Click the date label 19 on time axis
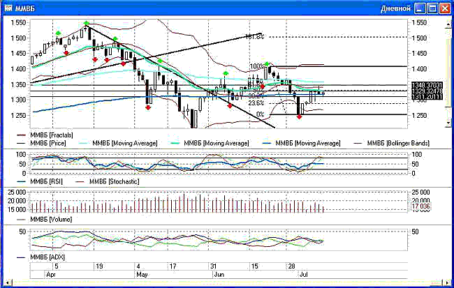The image size is (454, 288). [x=99, y=266]
